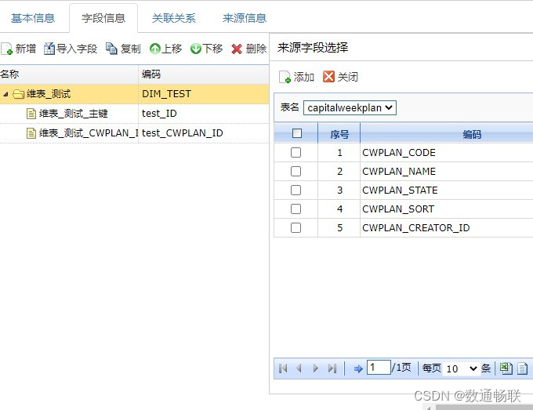The height and width of the screenshot is (410, 533).
Task: Click folder icon of 维表_测试
Action: coord(18,94)
